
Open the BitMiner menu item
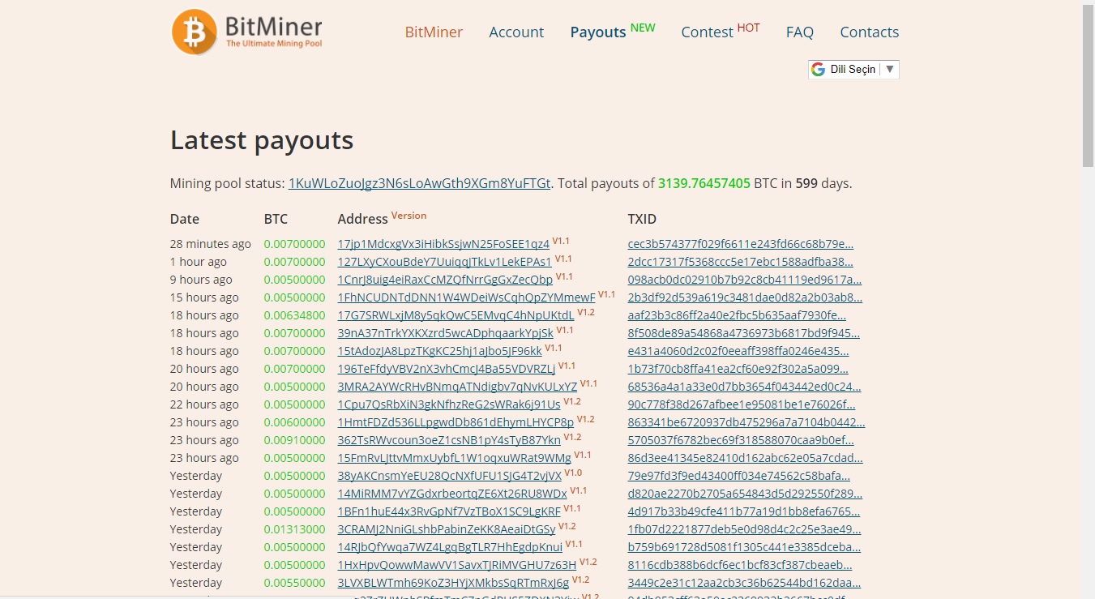pos(434,32)
